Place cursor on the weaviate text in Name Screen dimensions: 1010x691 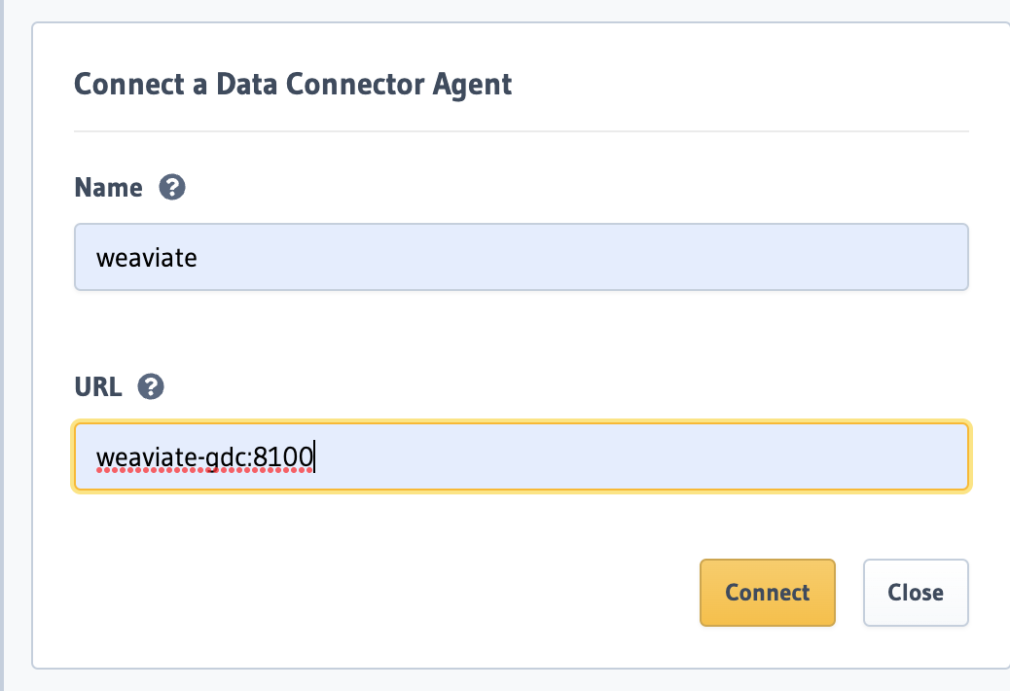click(x=146, y=258)
